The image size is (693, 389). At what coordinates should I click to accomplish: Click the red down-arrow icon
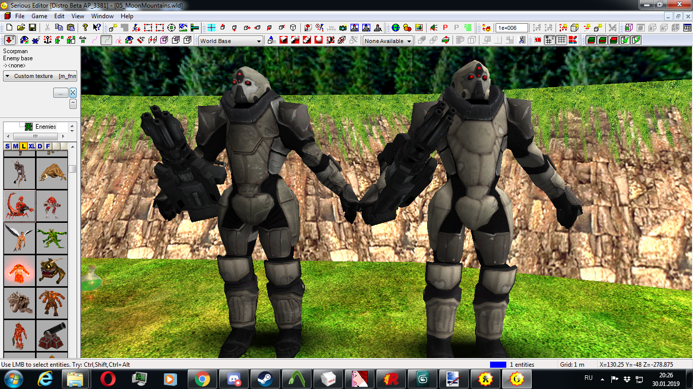tap(10, 40)
